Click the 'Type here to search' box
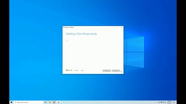This screenshot has width=186, height=104. coord(28,102)
